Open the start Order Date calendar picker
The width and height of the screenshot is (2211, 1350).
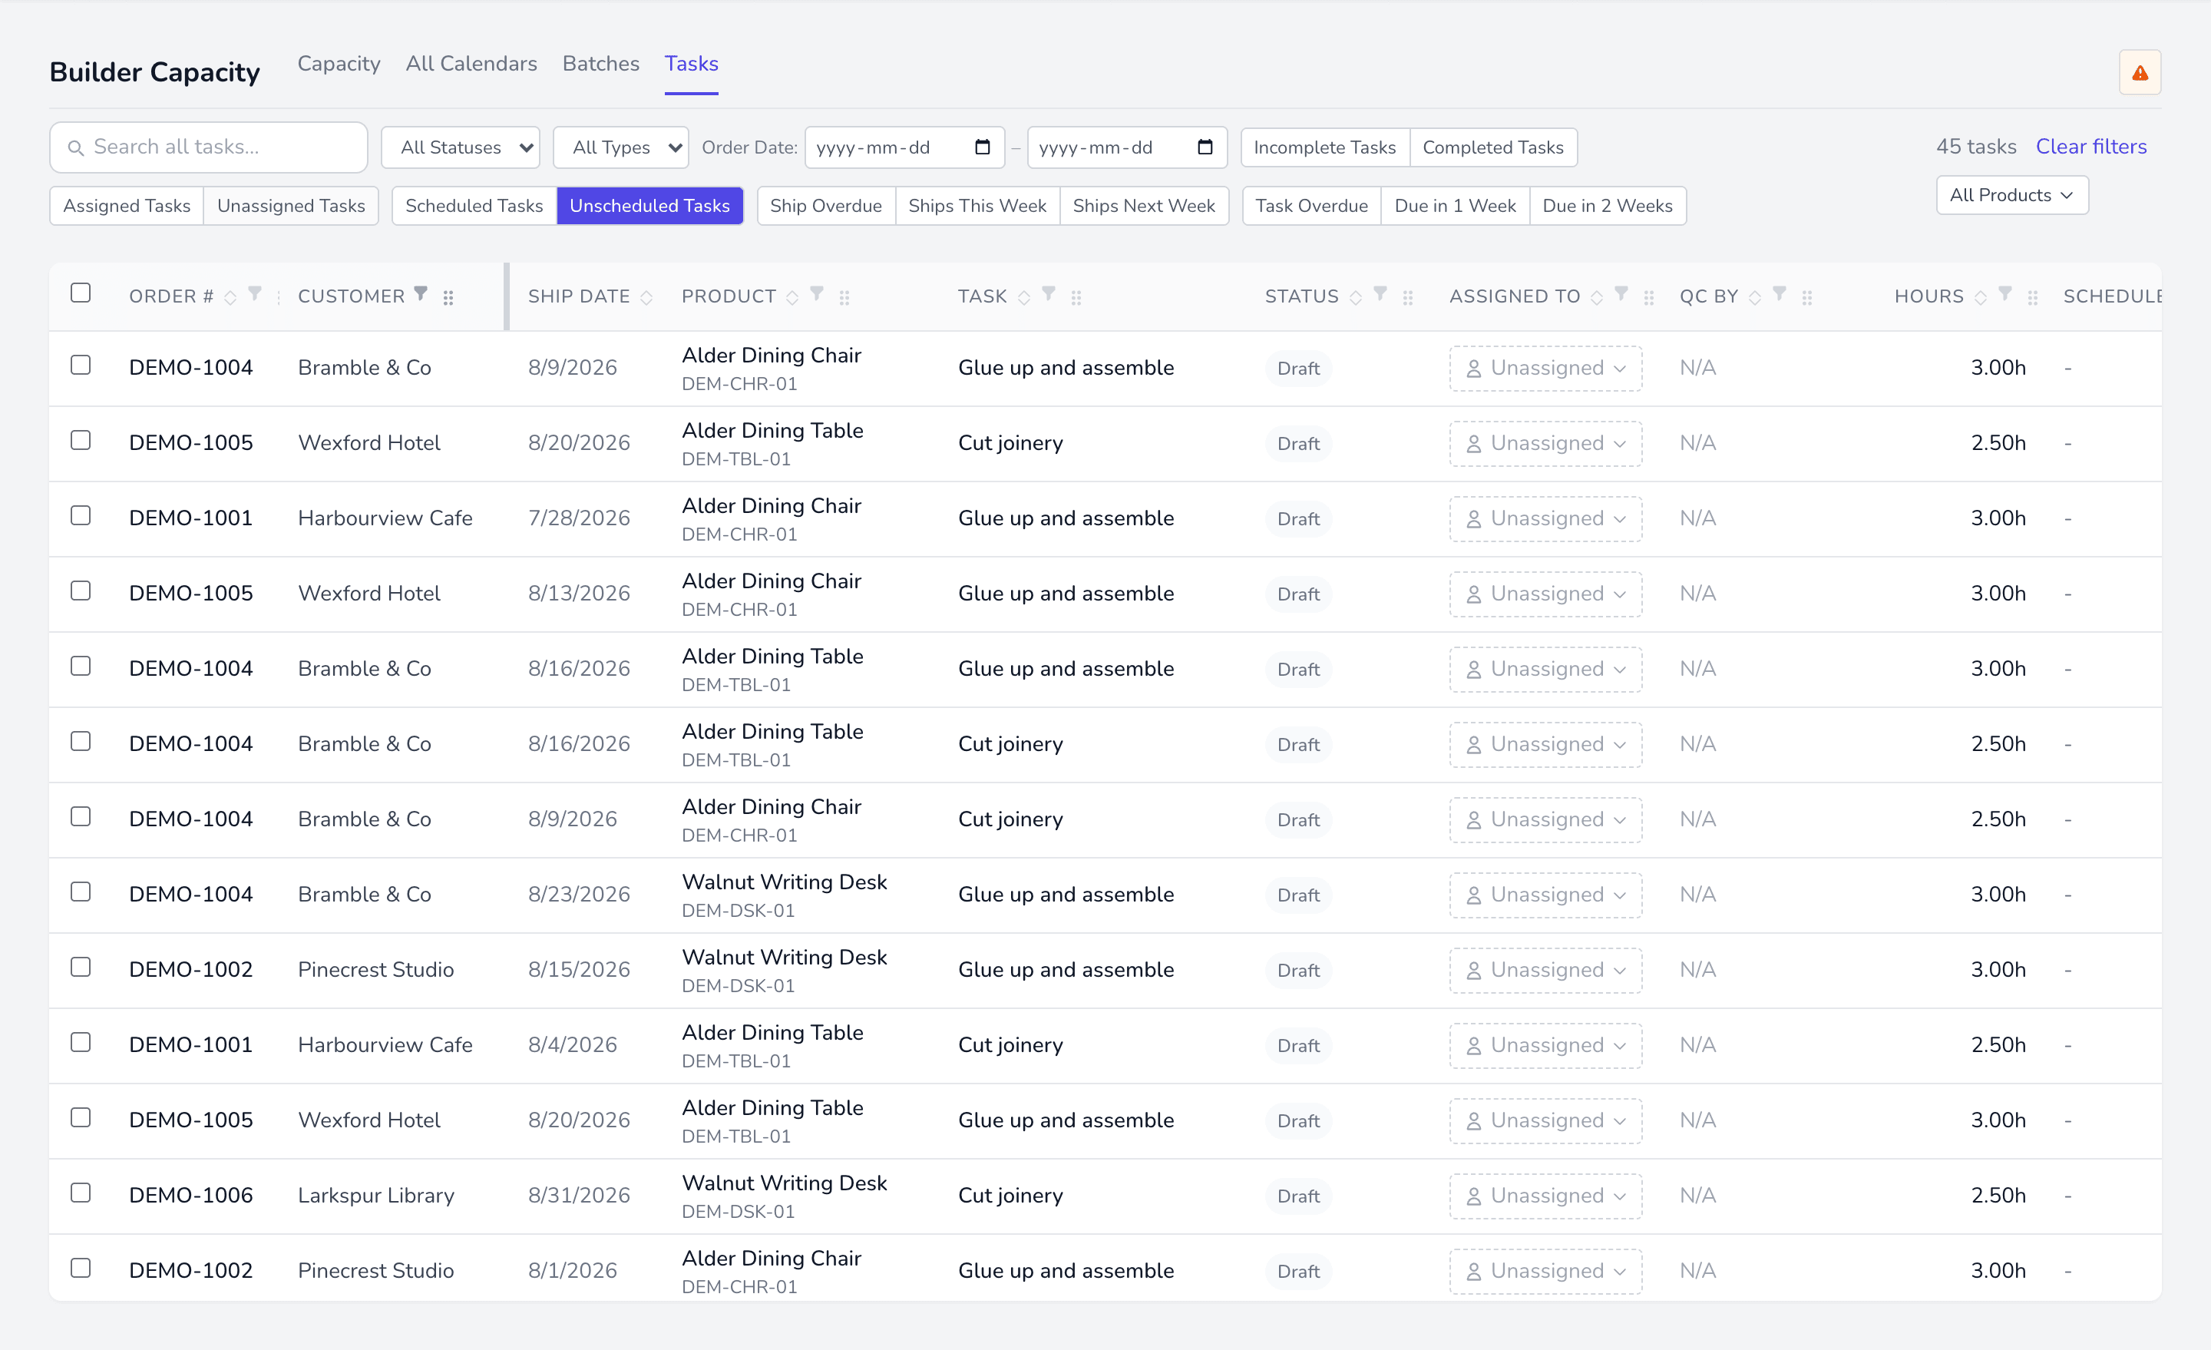[983, 147]
